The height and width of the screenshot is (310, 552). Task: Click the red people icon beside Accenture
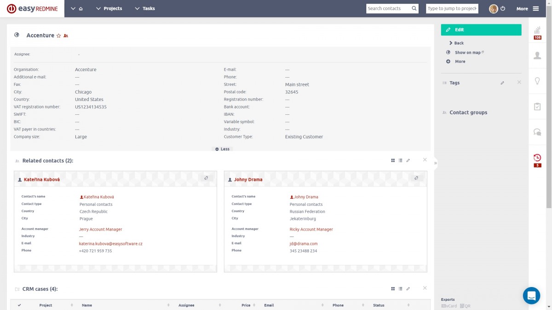pos(66,35)
